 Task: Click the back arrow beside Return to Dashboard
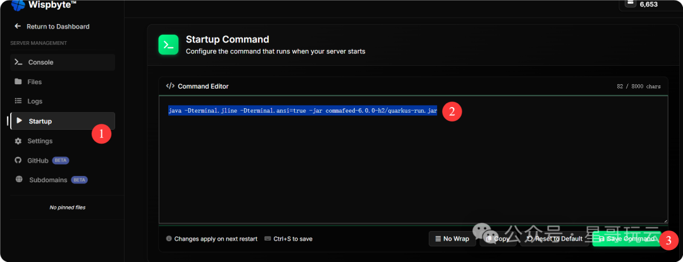coord(18,27)
